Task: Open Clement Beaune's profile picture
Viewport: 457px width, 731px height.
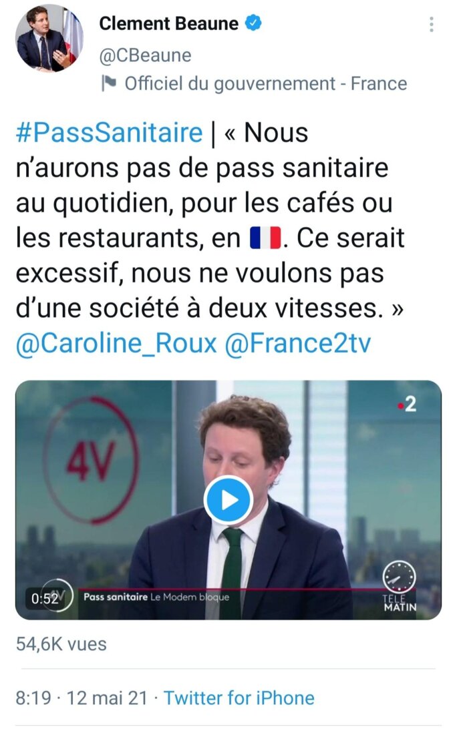Action: tap(49, 38)
